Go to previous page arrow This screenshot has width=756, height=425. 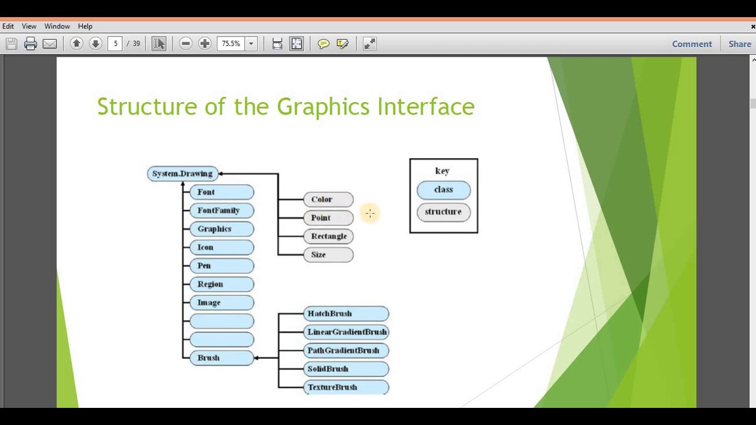coord(76,43)
